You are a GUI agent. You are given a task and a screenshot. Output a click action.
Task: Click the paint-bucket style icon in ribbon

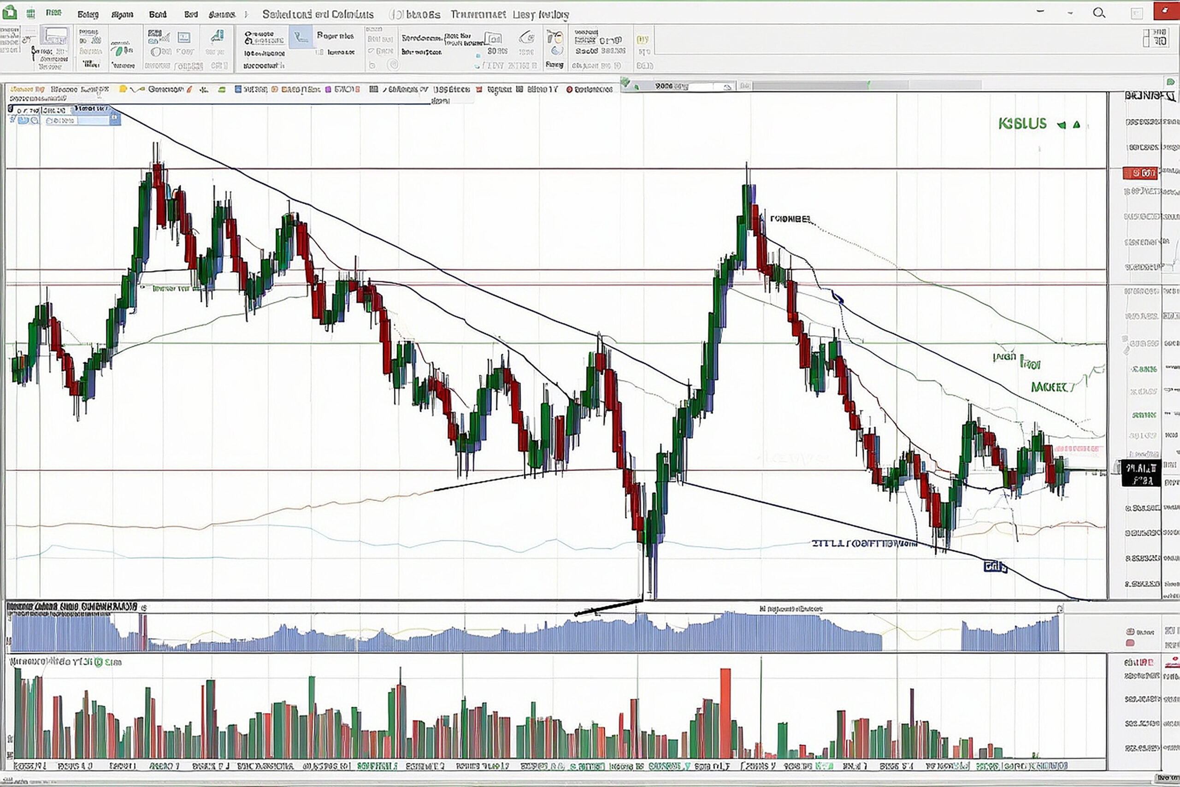click(555, 36)
